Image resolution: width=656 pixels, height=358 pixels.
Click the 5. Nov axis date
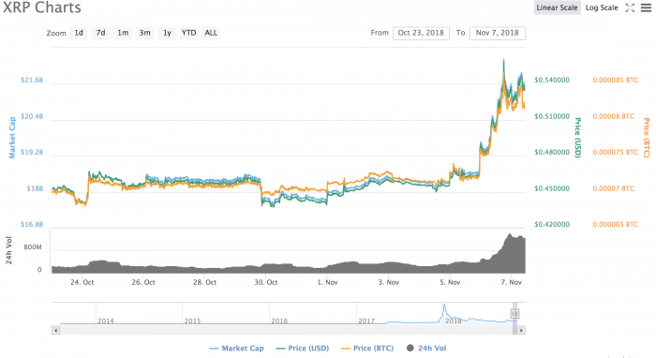pyautogui.click(x=450, y=282)
